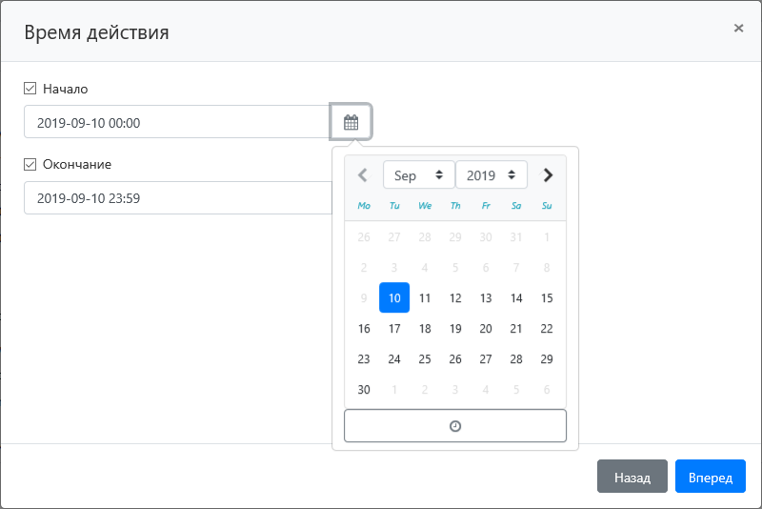Select day 12 in the calendar
Image resolution: width=762 pixels, height=509 pixels.
click(455, 298)
